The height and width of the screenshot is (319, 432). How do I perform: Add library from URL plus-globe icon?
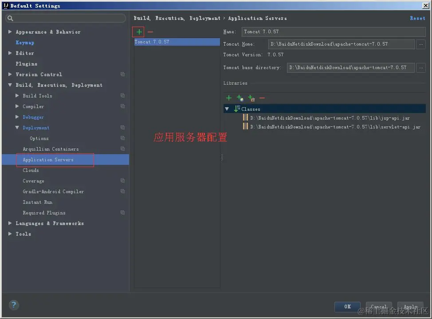[240, 98]
